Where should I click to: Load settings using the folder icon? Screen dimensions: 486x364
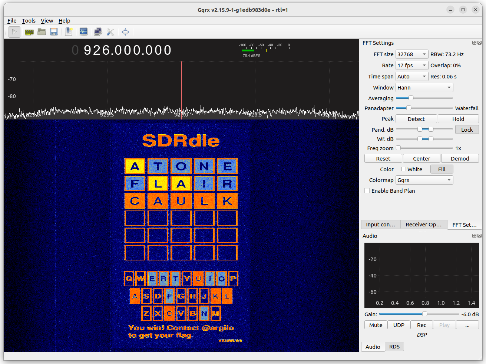click(x=42, y=32)
